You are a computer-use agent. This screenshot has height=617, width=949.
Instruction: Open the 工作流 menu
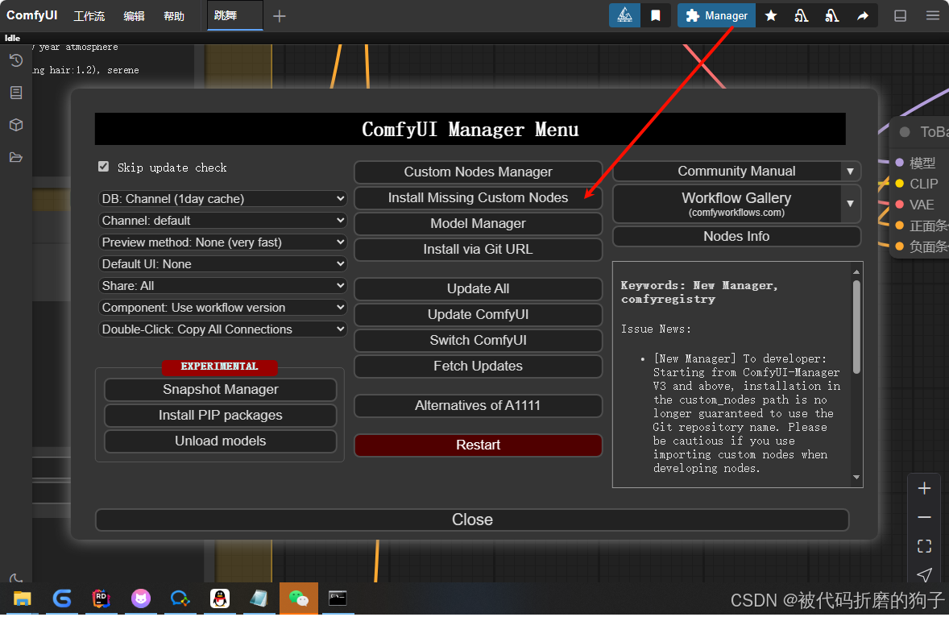pos(89,16)
